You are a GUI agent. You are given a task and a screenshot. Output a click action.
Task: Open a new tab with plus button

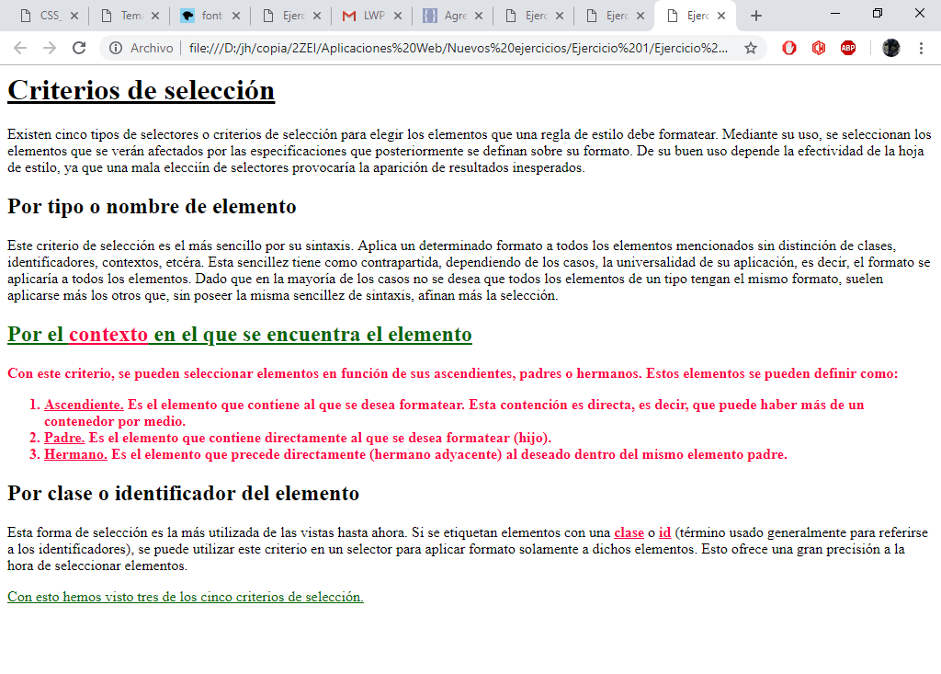tap(756, 17)
